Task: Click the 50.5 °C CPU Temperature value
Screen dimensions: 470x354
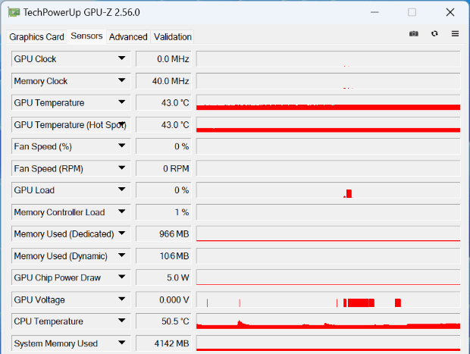Action: pos(163,321)
